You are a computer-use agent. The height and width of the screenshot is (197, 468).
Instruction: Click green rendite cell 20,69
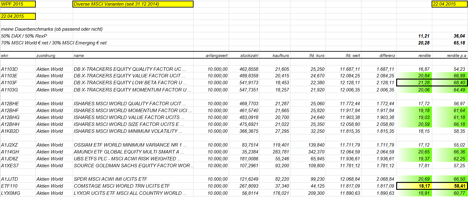click(414, 179)
